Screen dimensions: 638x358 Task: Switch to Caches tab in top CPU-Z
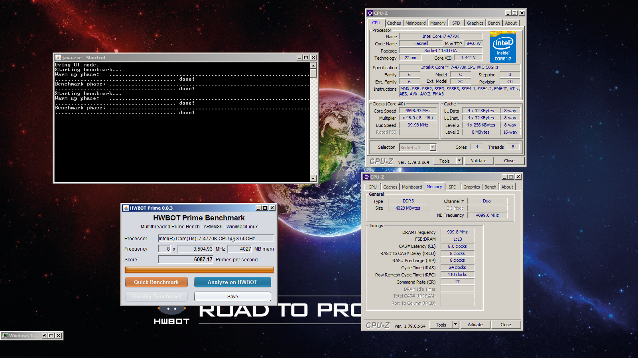[394, 23]
